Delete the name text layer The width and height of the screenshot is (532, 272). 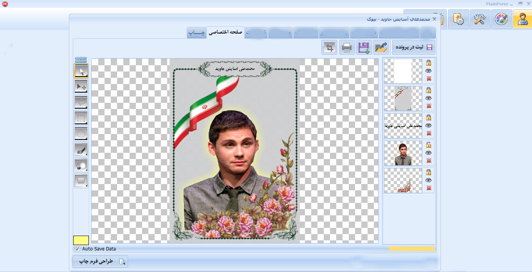pyautogui.click(x=429, y=133)
